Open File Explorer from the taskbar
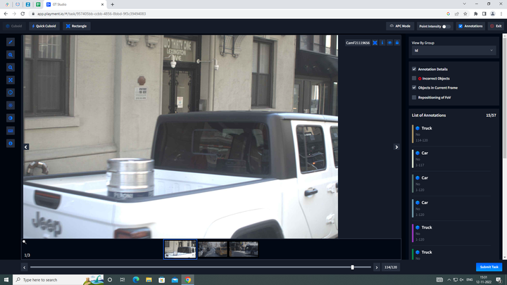The width and height of the screenshot is (507, 285). tap(149, 280)
